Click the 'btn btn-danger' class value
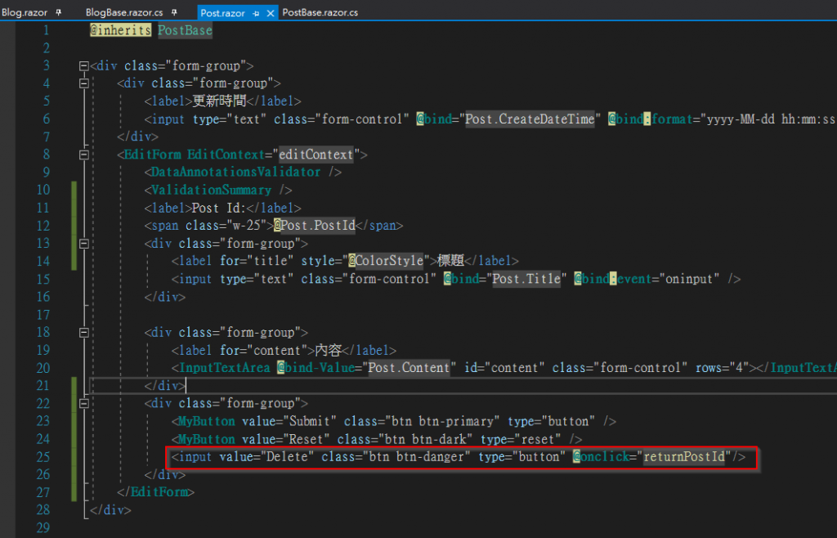Screen dimensions: 837x538 click(416, 457)
